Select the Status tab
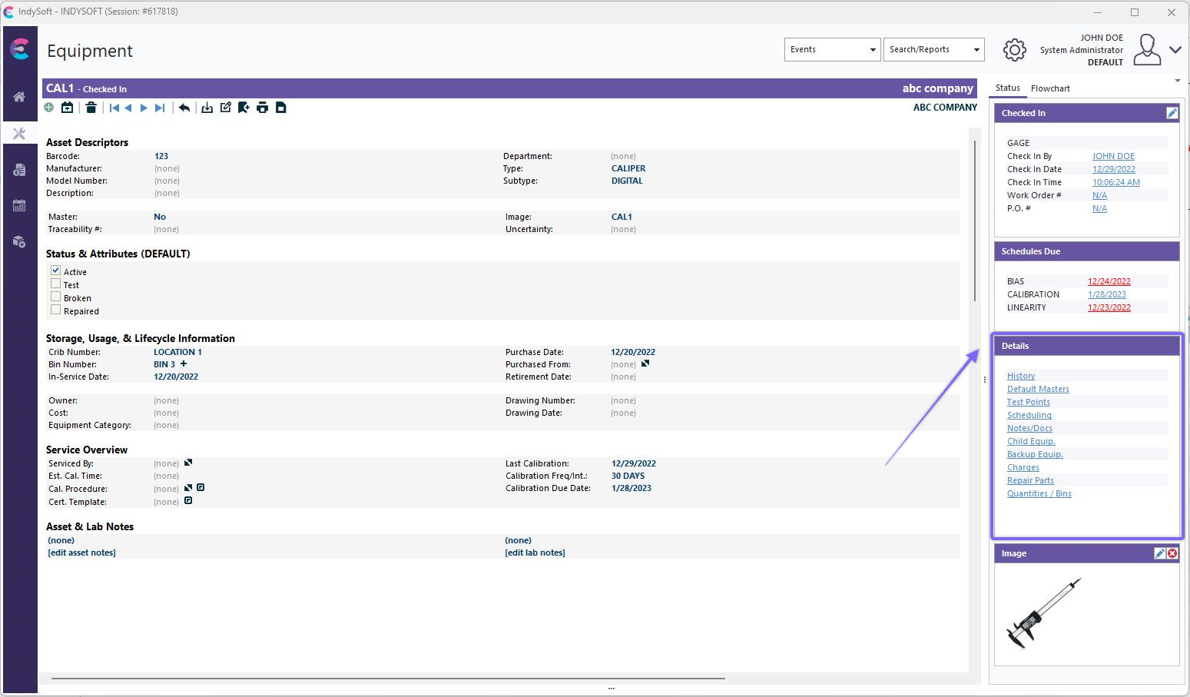The width and height of the screenshot is (1190, 697). (x=1007, y=88)
